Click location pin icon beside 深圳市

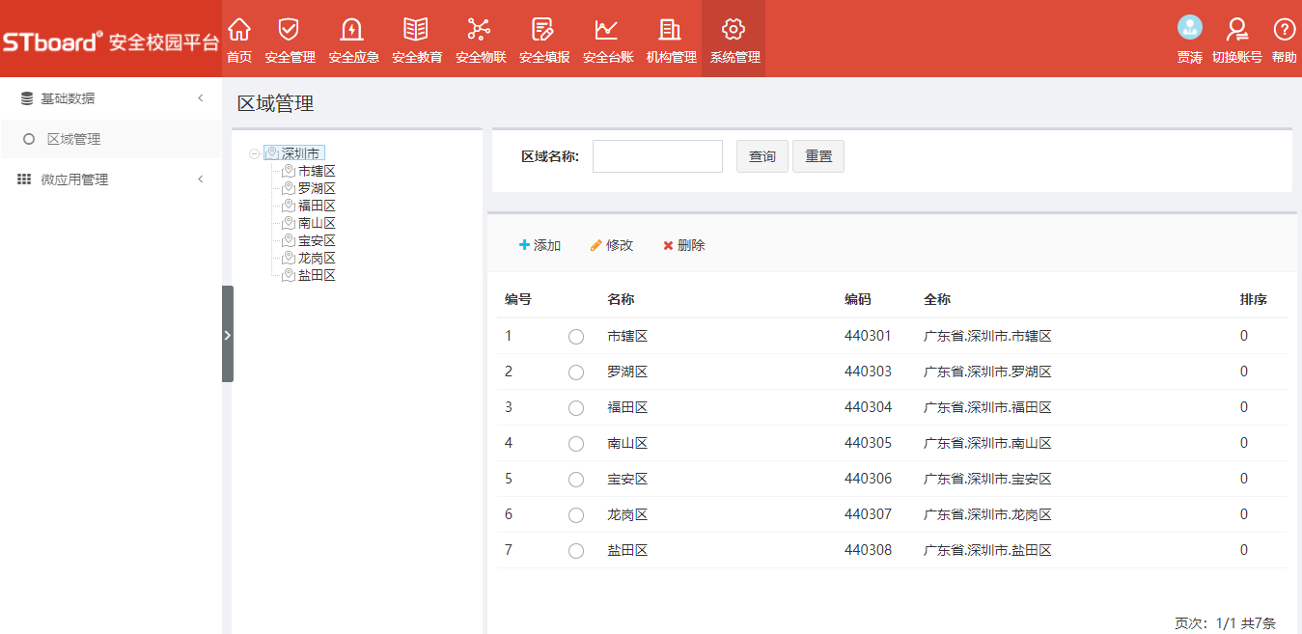[271, 153]
